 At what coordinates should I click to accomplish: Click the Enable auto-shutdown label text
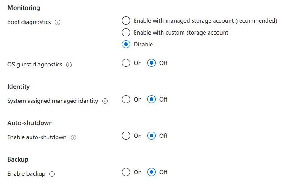[x=37, y=137]
